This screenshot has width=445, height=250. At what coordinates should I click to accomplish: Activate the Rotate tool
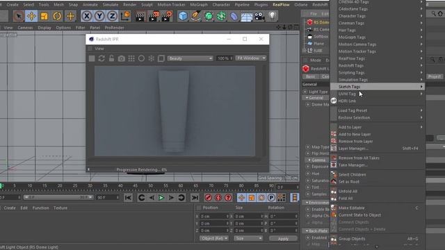[x=57, y=16]
